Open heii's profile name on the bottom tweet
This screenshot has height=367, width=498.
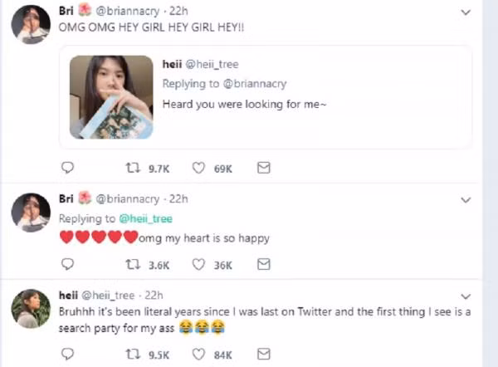click(x=68, y=296)
